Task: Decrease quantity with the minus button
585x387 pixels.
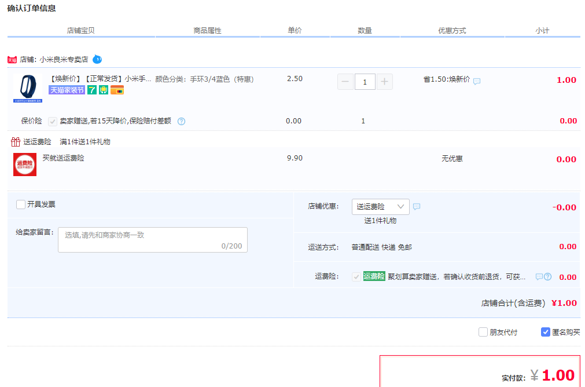Action: point(345,82)
